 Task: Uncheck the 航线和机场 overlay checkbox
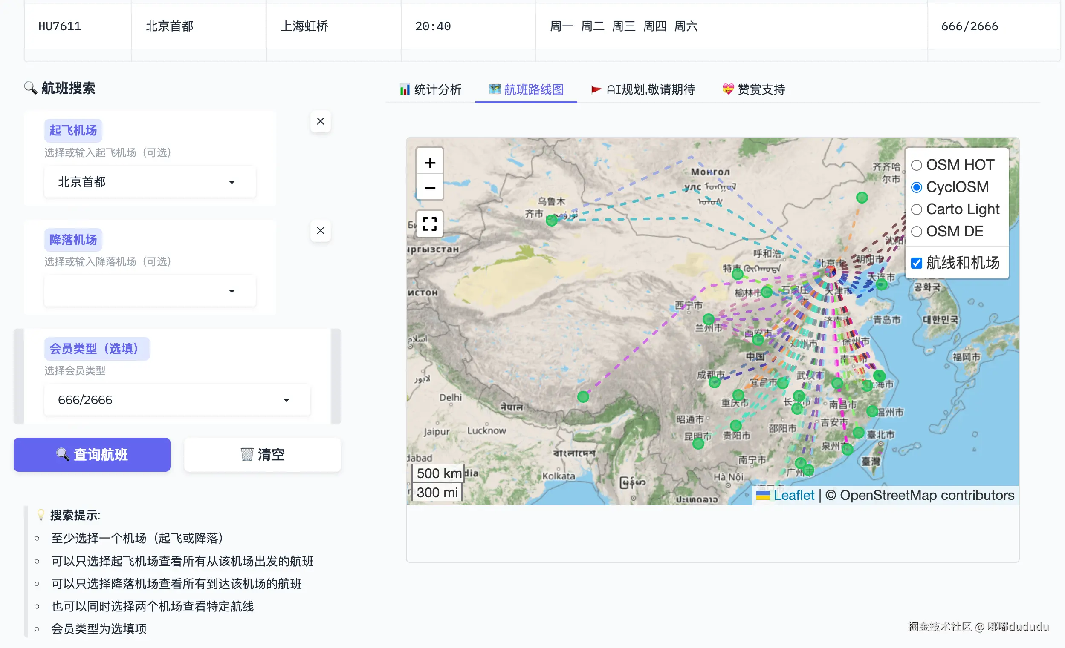tap(916, 263)
